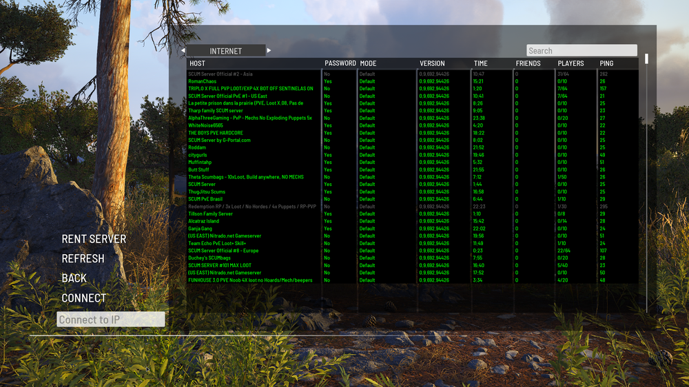The image size is (689, 387).
Task: Select the WhiteNoise6565 server
Action: [412, 125]
